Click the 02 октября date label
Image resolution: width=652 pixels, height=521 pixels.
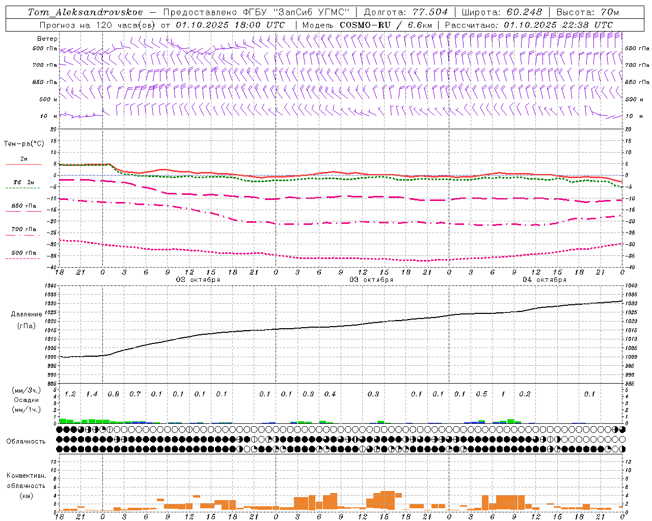(x=198, y=280)
